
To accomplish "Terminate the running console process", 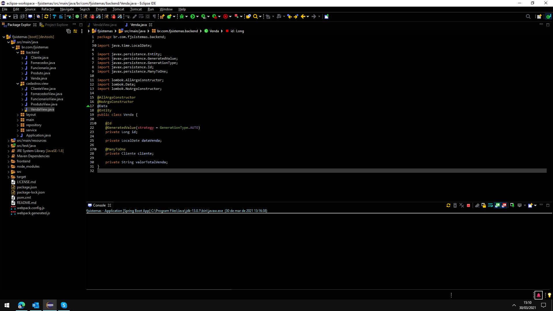I will click(469, 205).
